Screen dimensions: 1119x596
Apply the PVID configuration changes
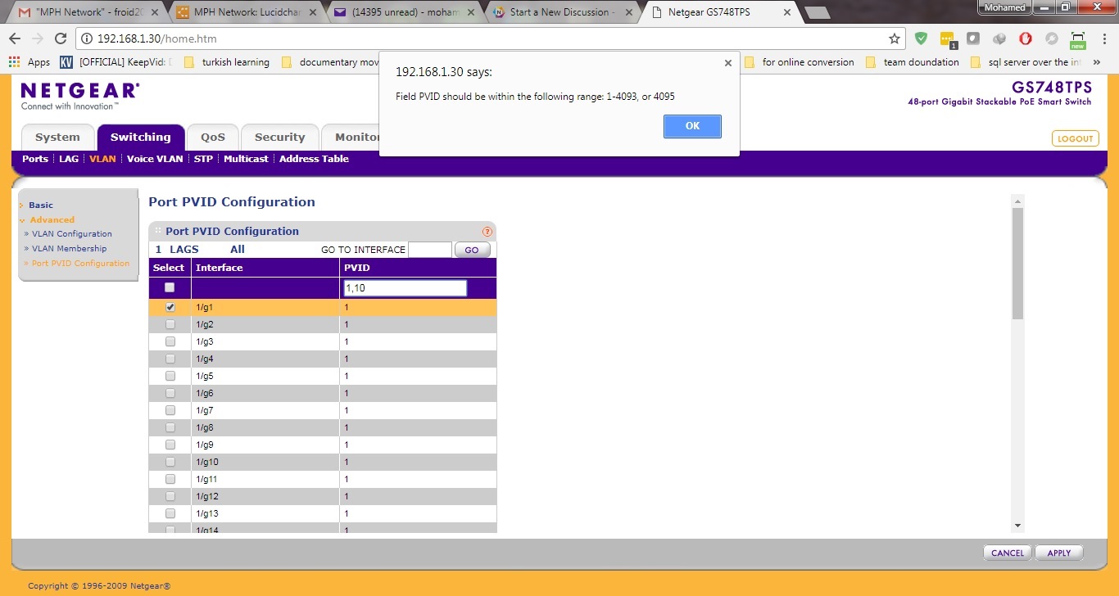1058,553
